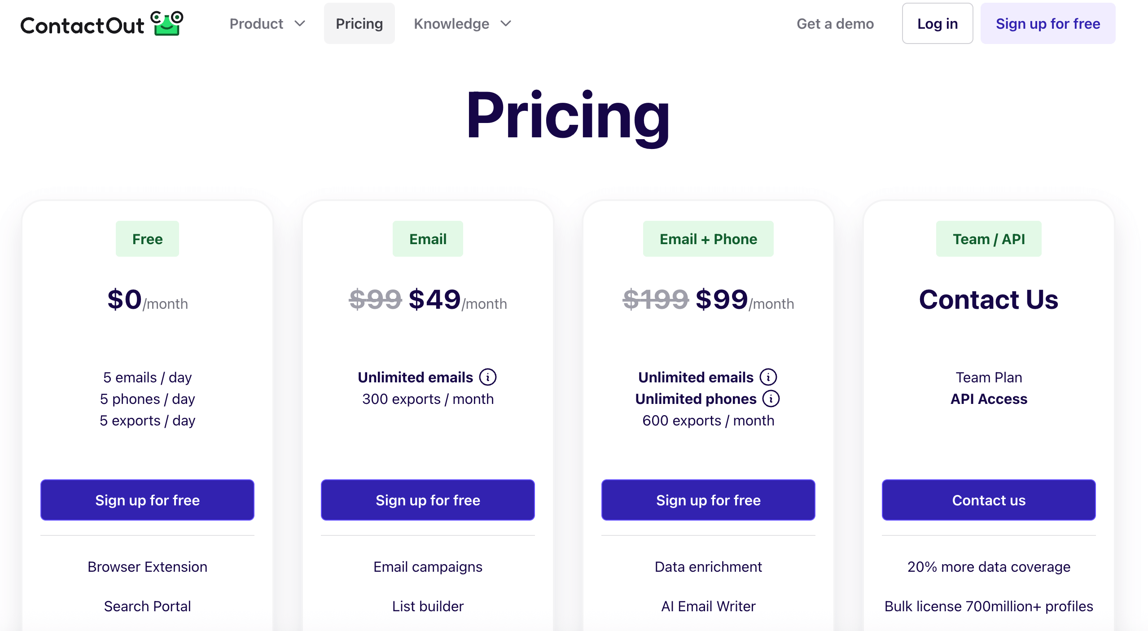
Task: Sign up for free under the Email plan
Action: pos(428,500)
